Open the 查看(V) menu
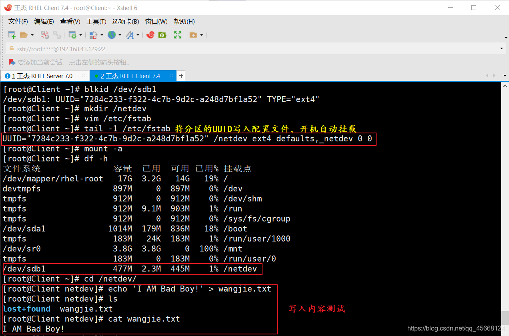 click(x=70, y=21)
